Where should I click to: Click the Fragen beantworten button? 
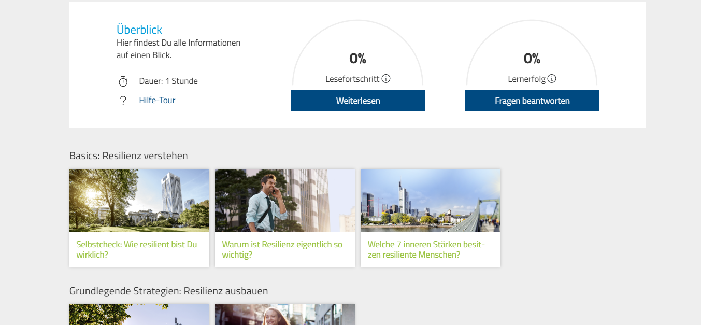click(532, 101)
